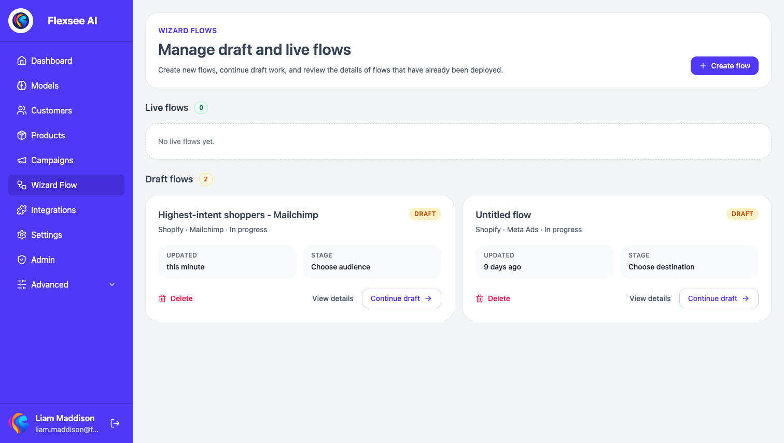The width and height of the screenshot is (784, 443).
Task: Click the Dashboard home icon
Action: [22, 61]
